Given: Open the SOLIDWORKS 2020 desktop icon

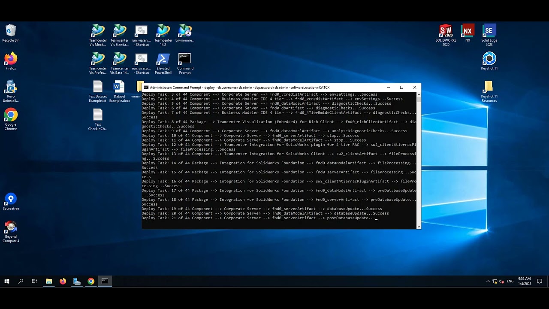Looking at the screenshot, I should click(x=446, y=35).
